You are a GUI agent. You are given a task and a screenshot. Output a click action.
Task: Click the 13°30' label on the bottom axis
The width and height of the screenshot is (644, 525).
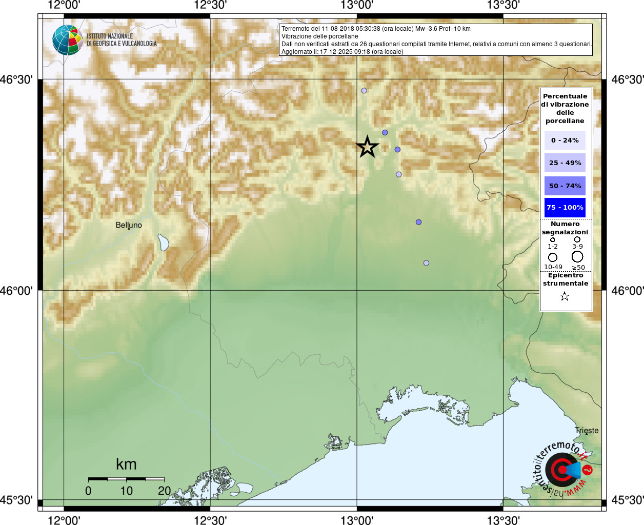[503, 520]
